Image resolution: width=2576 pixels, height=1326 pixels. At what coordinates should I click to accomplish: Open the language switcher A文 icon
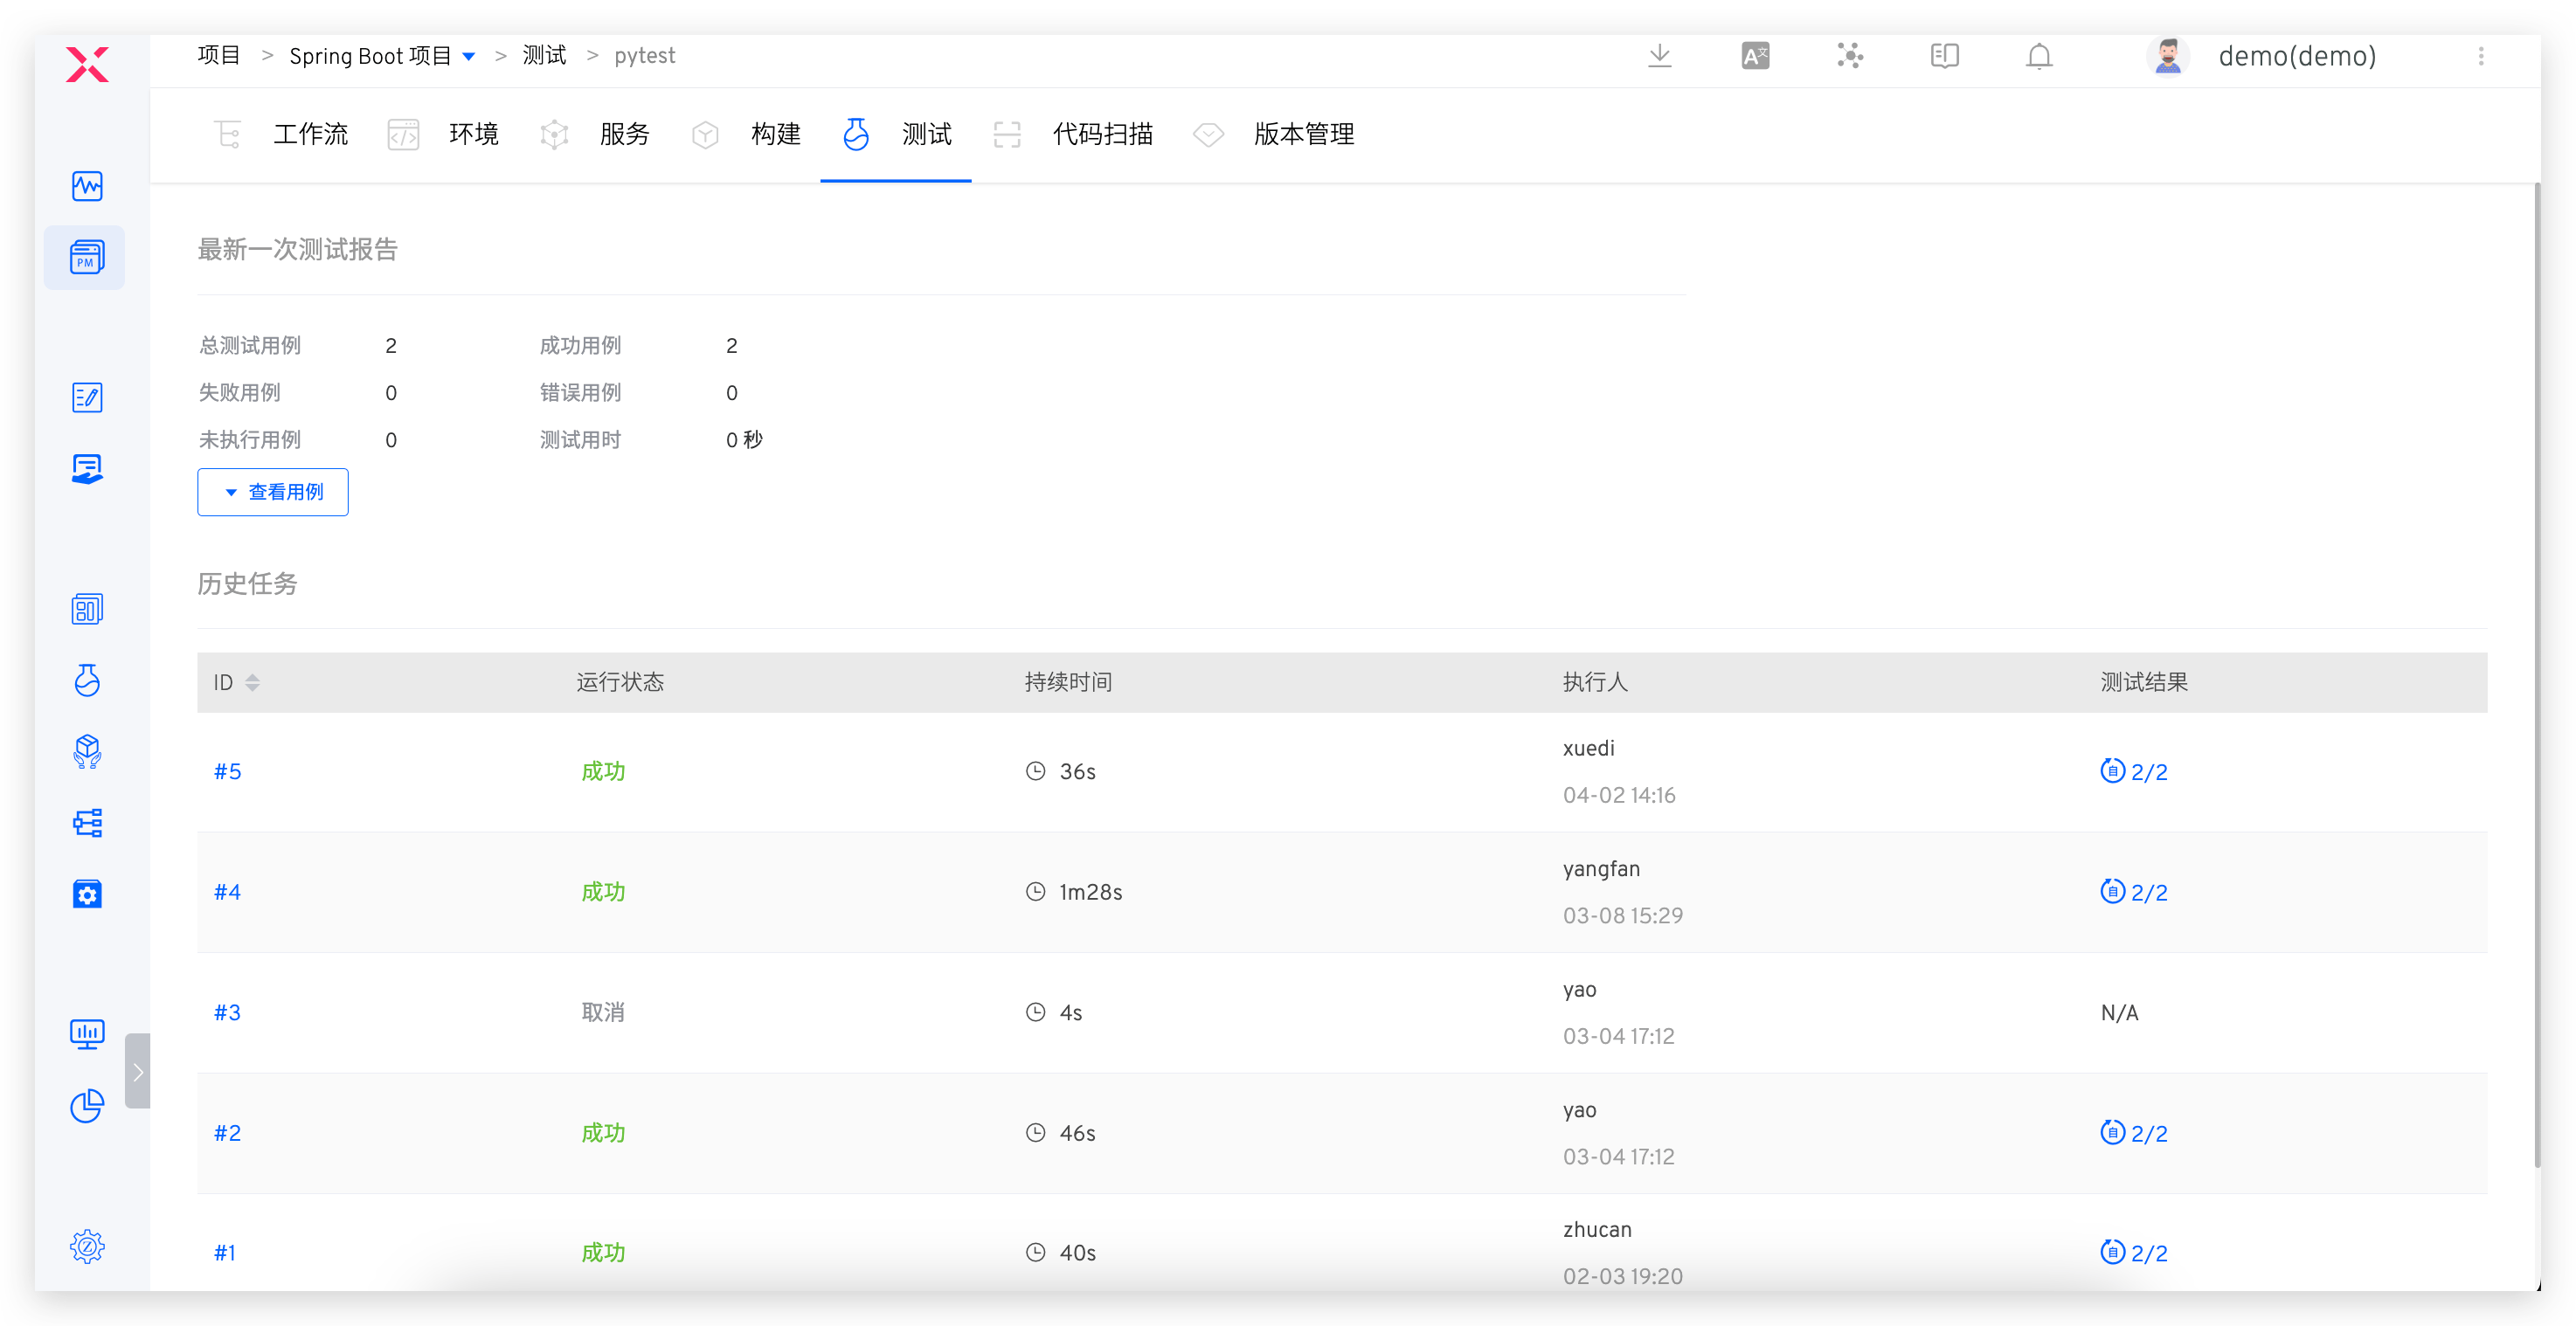pyautogui.click(x=1755, y=56)
